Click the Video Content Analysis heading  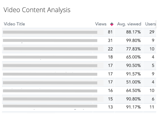tap(37, 10)
